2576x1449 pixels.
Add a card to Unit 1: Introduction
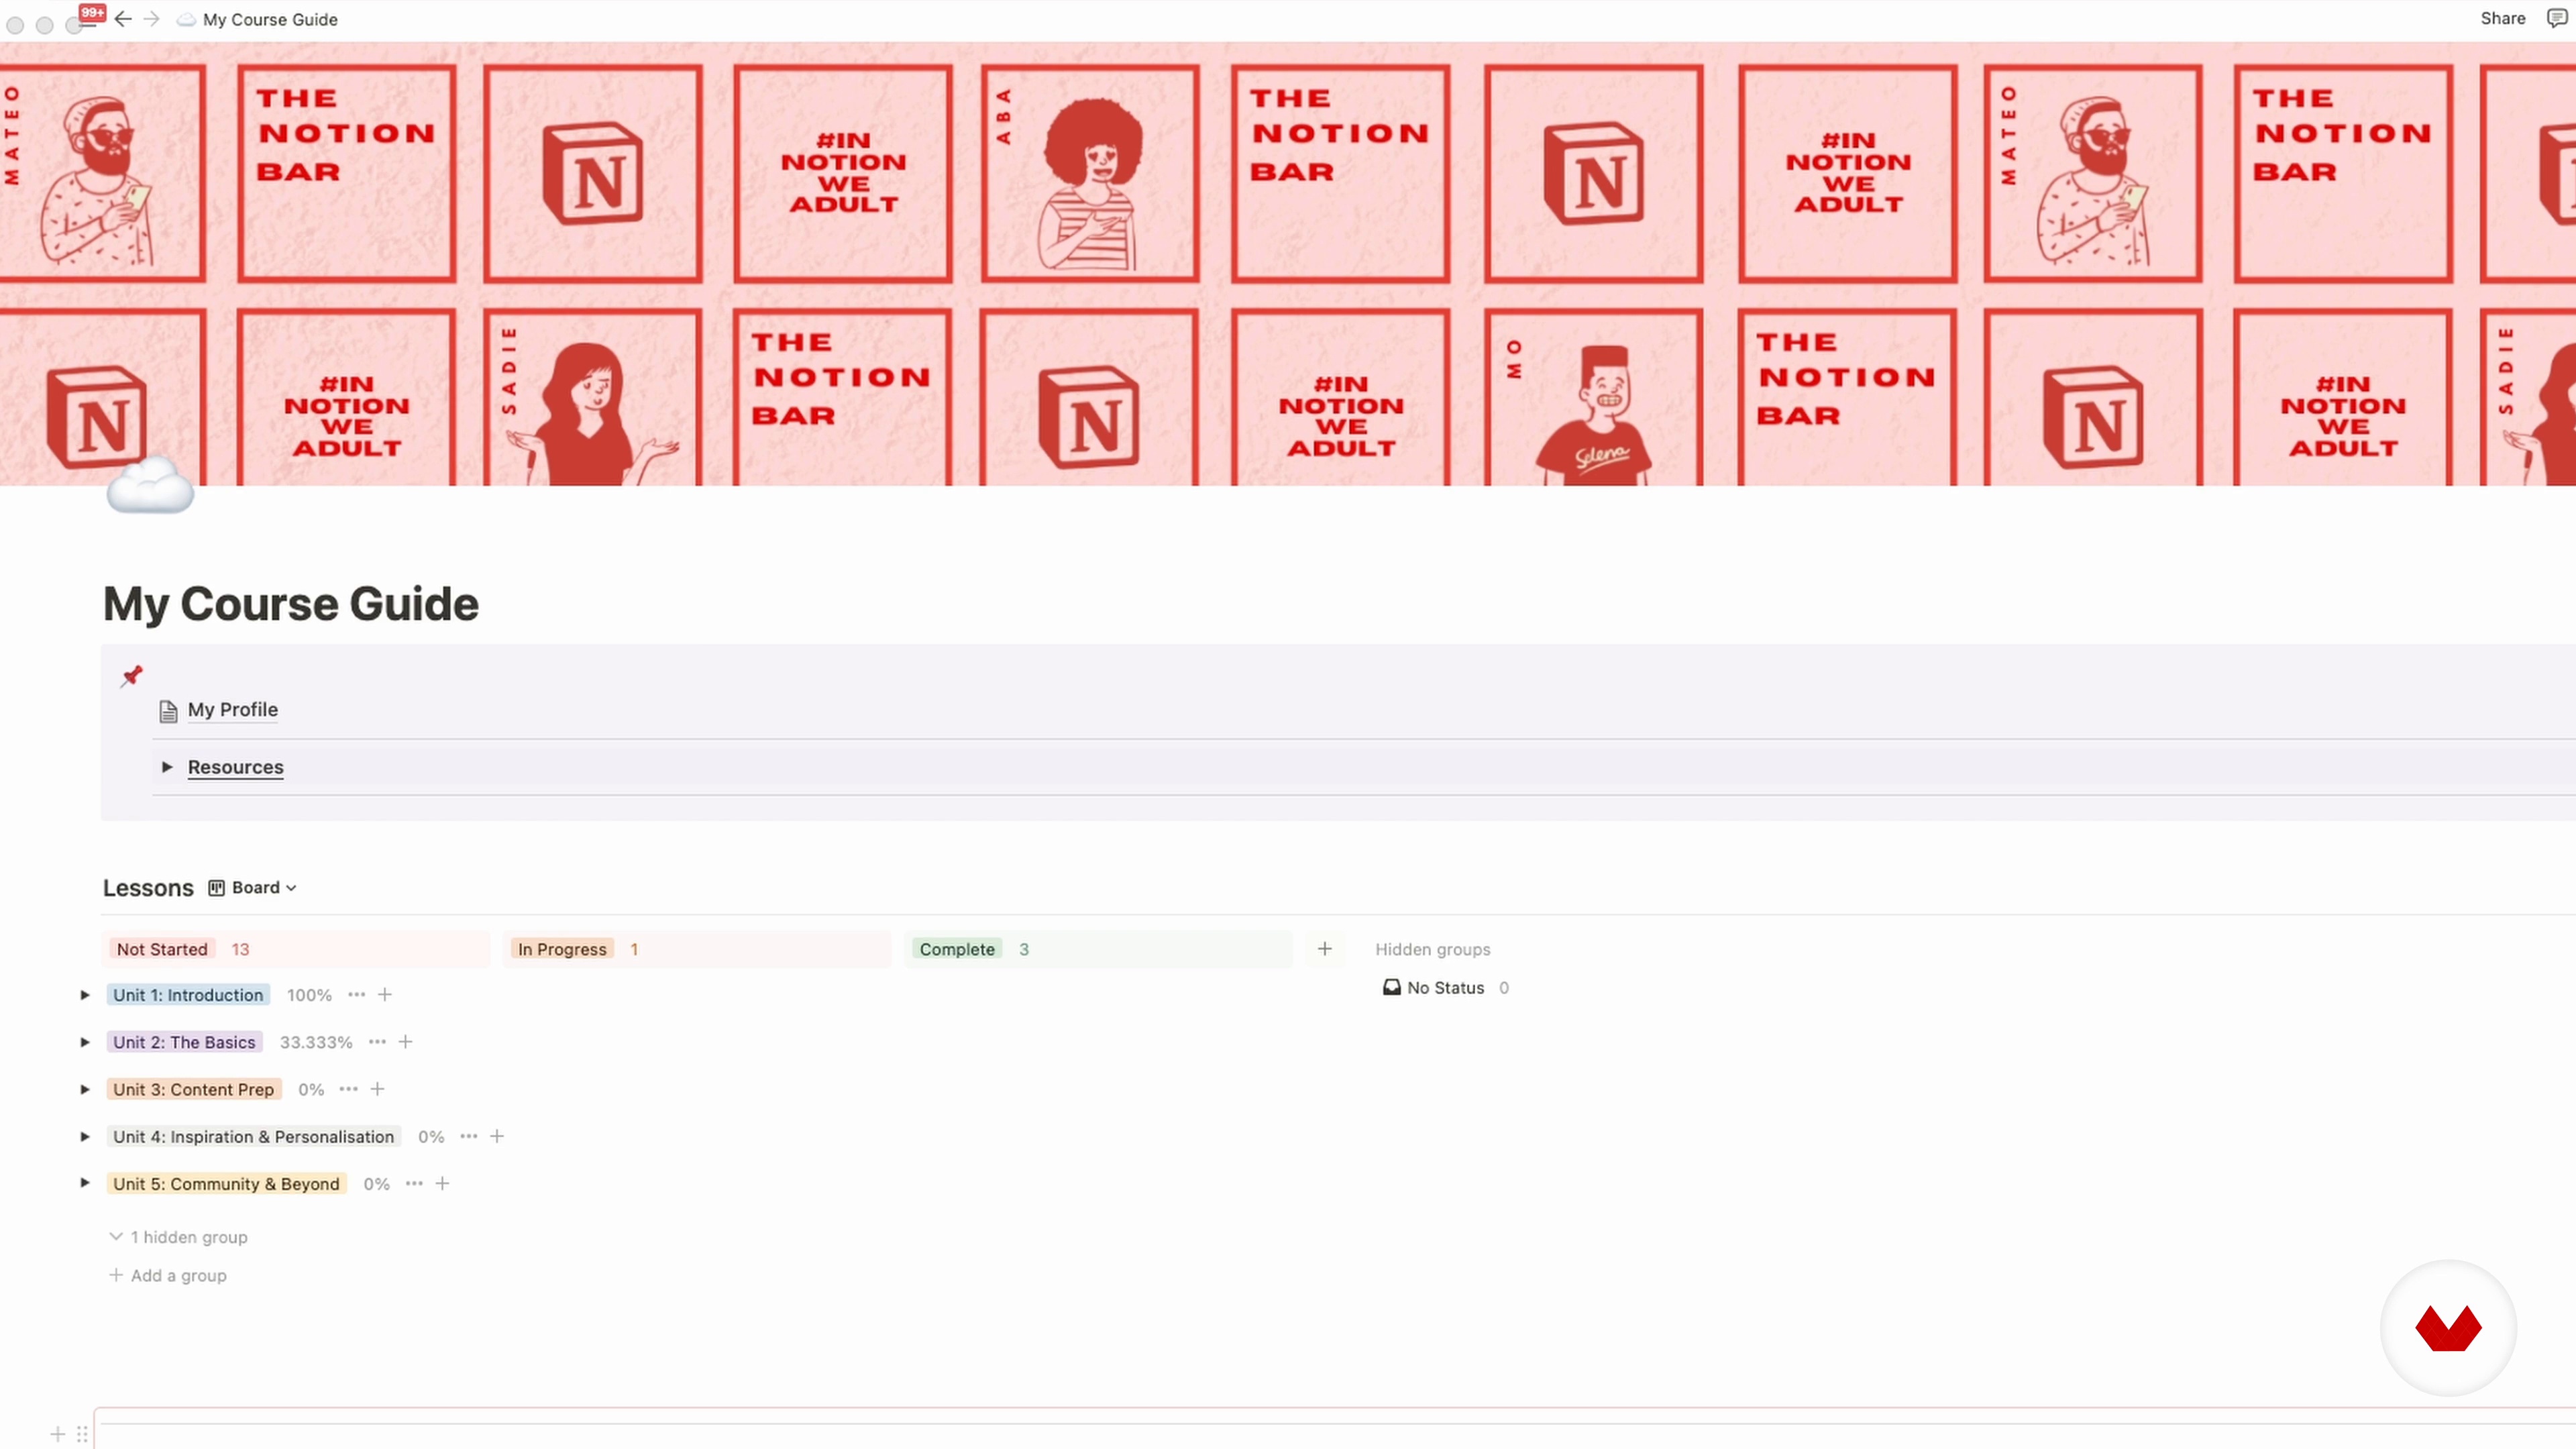(x=385, y=995)
